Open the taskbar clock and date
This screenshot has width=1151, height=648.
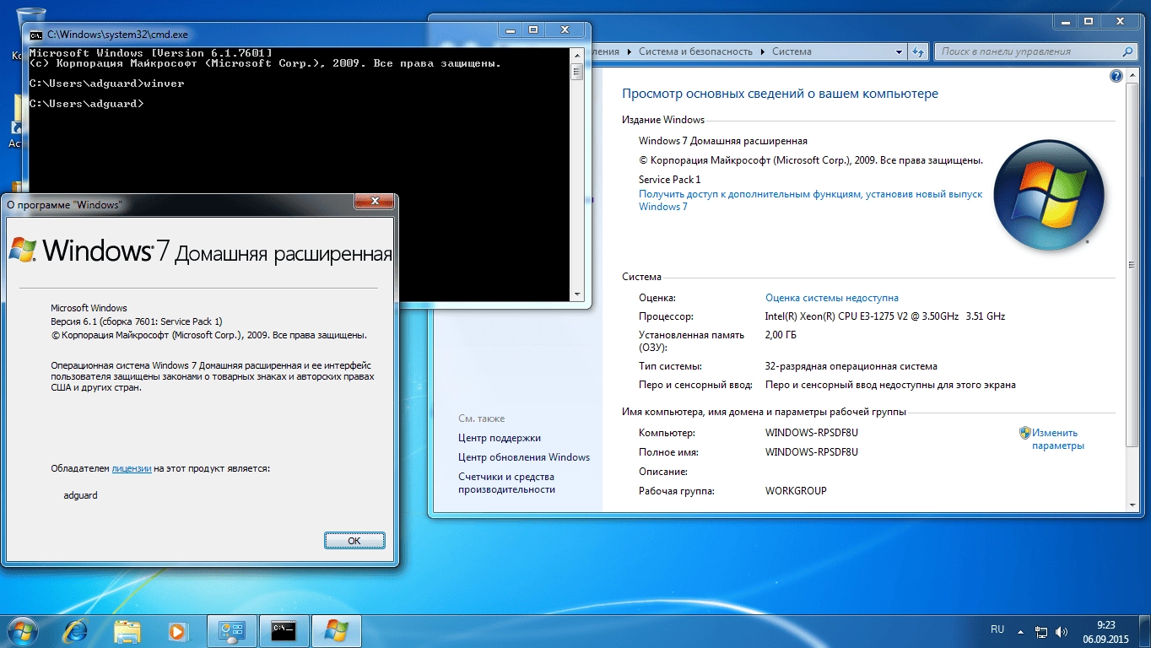pos(1106,631)
